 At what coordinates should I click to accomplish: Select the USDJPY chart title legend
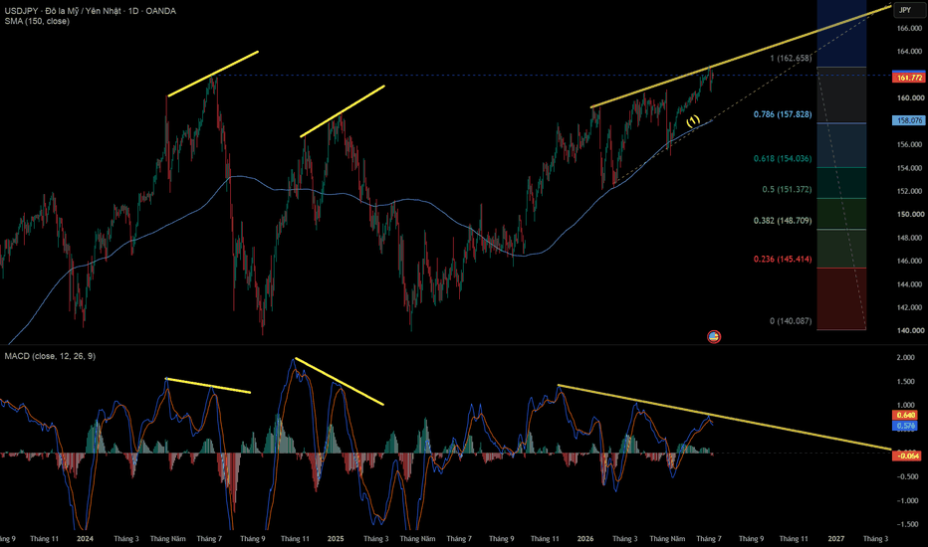tap(90, 11)
